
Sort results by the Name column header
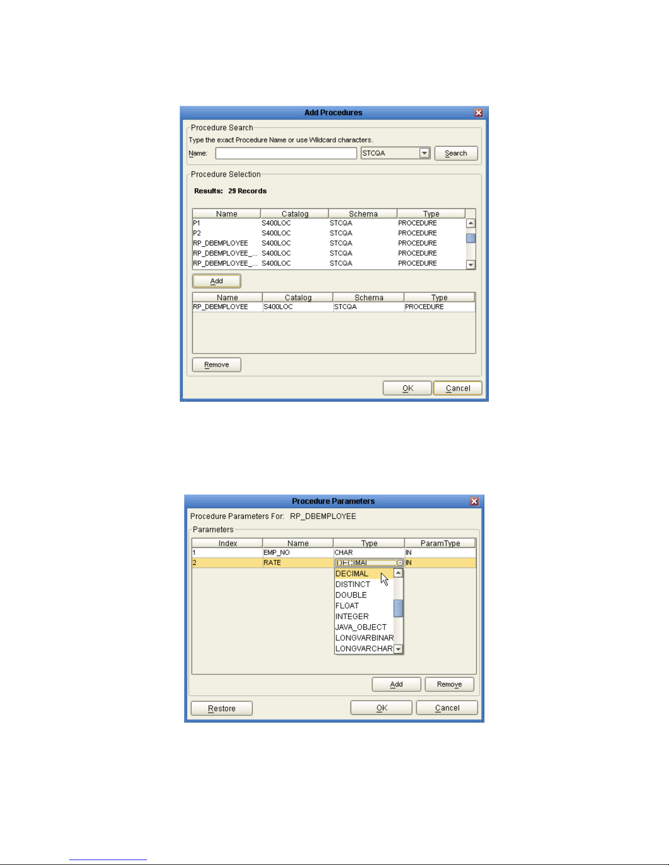pyautogui.click(x=227, y=214)
